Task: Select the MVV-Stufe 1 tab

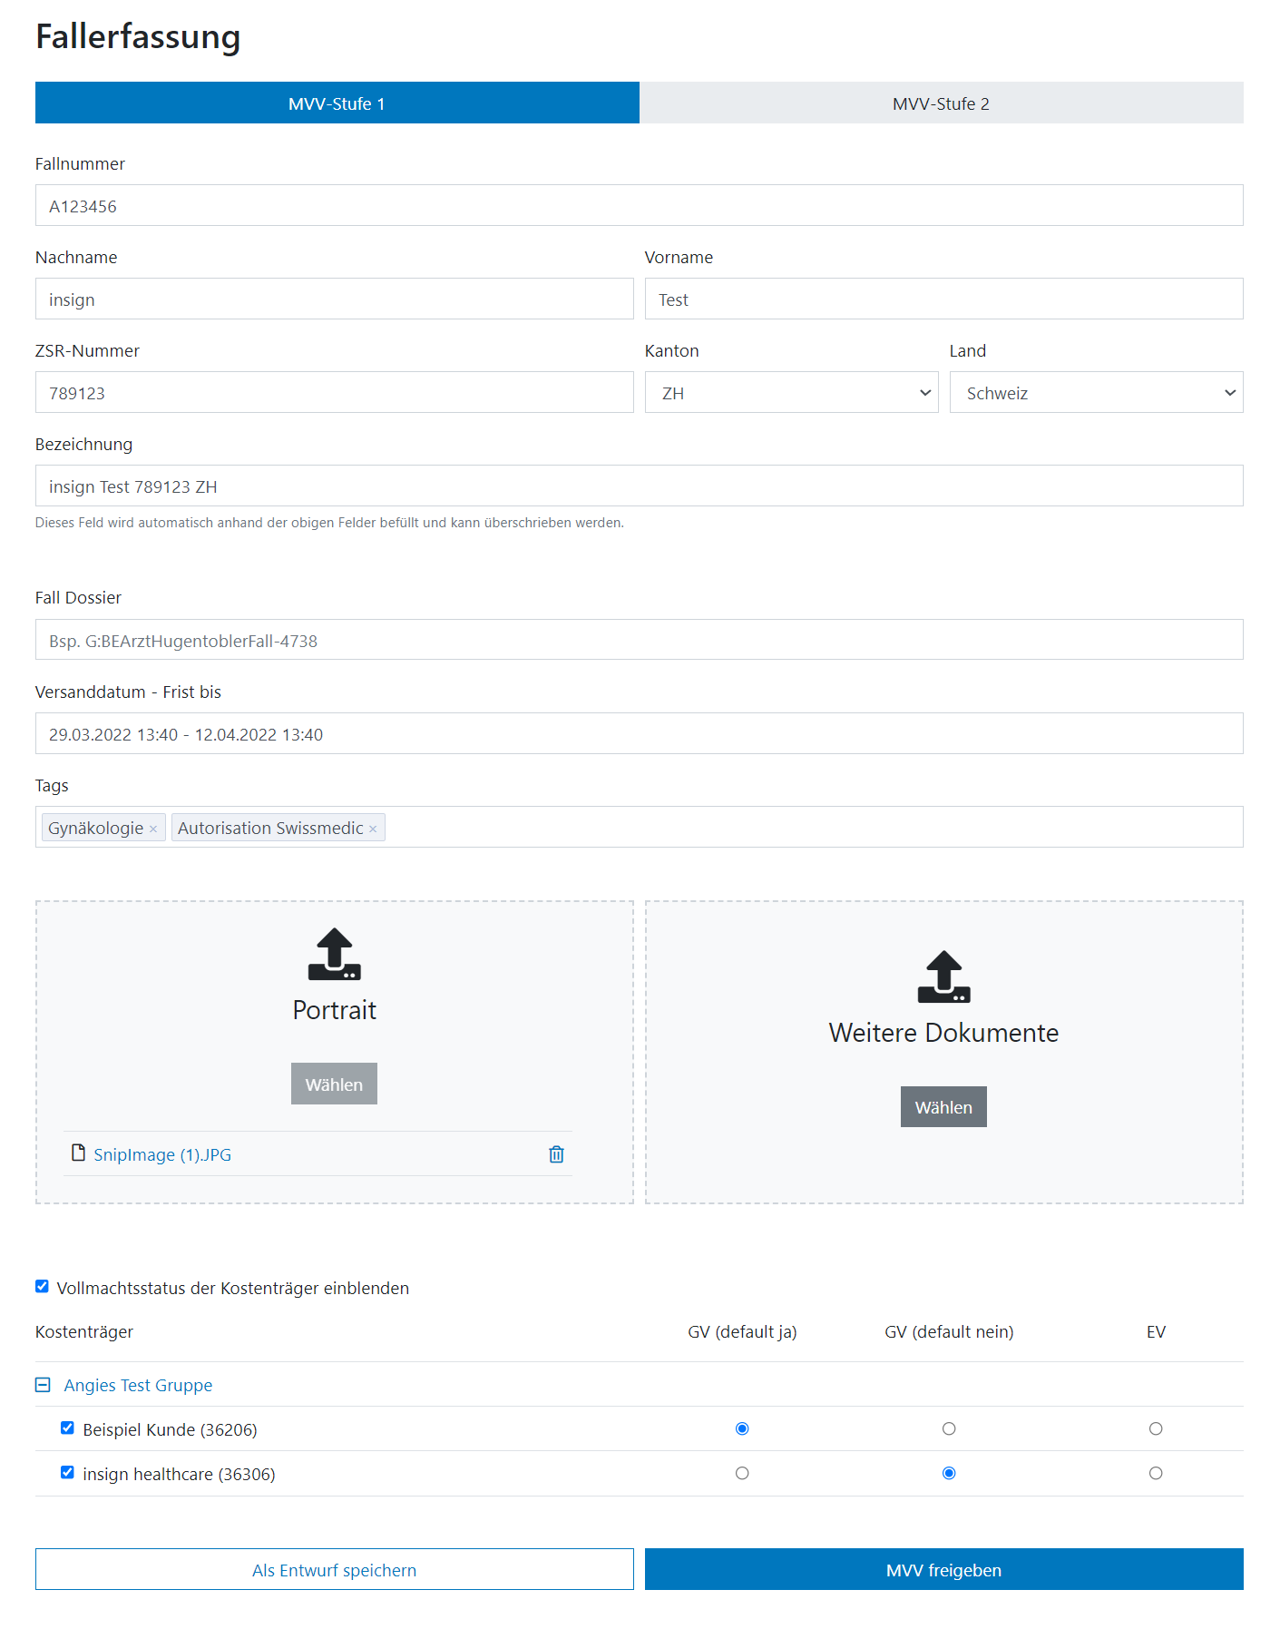Action: (x=337, y=103)
